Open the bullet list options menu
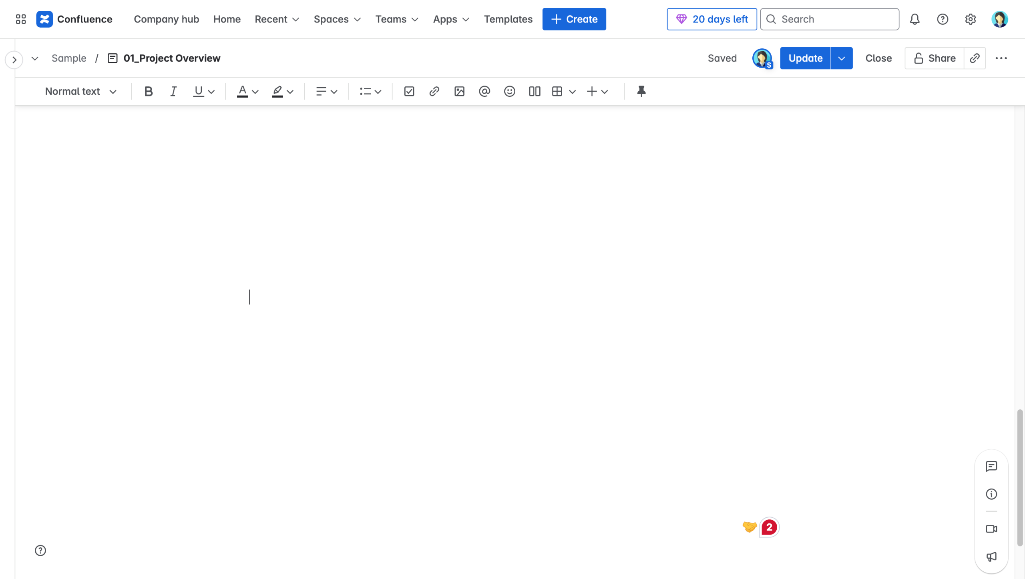The height and width of the screenshot is (579, 1025). [x=370, y=92]
